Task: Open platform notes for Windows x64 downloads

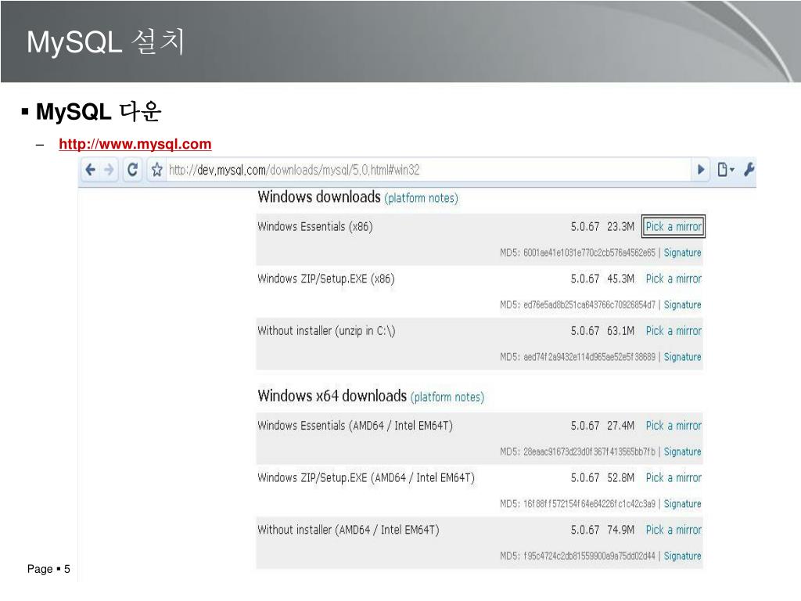Action: 447,397
